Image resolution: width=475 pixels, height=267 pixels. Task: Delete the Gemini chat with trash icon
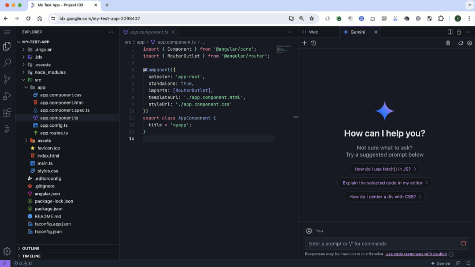(x=448, y=43)
